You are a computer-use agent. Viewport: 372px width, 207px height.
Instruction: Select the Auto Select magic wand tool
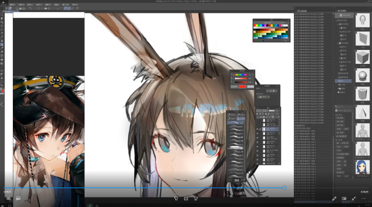click(x=2, y=33)
